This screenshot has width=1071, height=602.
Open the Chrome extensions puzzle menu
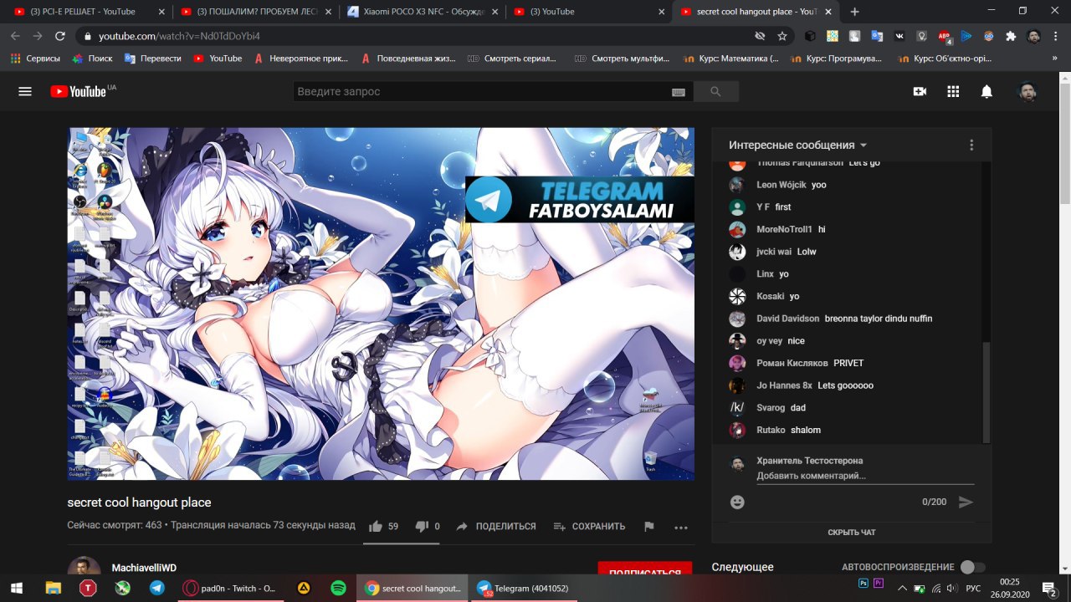click(1011, 36)
